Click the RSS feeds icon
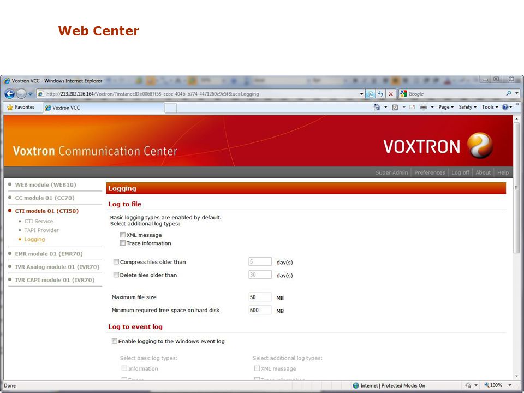524x393 pixels. 395,108
